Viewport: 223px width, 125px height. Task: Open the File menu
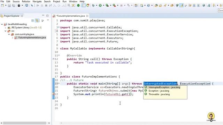[x=2, y=1]
